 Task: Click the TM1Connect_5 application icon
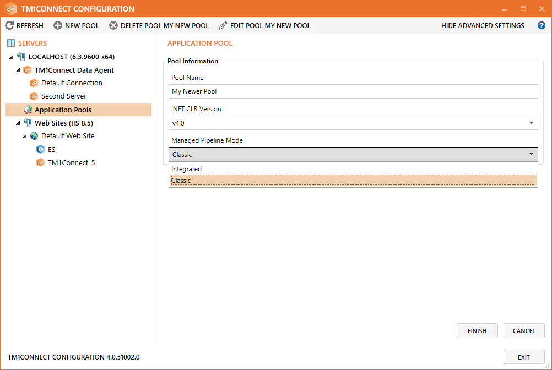[40, 162]
